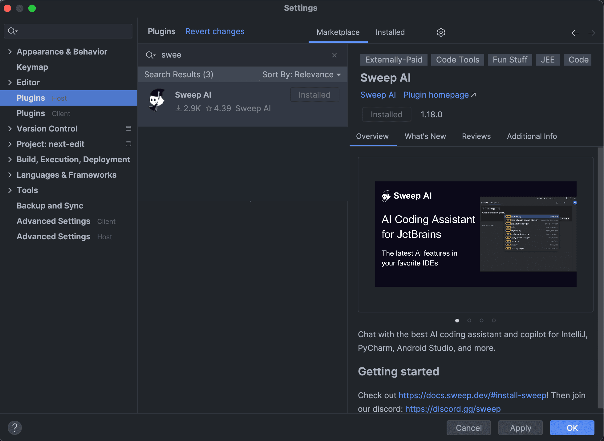Click Revert changes link
This screenshot has height=441, width=604.
(x=215, y=31)
